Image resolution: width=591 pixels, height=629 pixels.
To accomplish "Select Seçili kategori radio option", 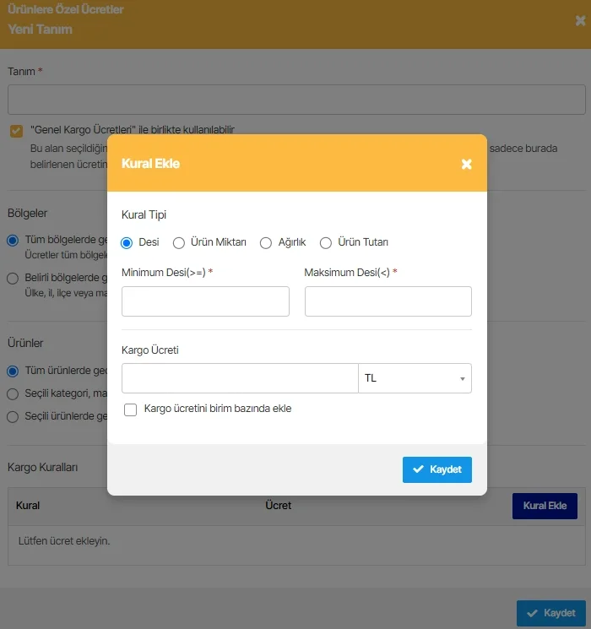I will [x=13, y=394].
